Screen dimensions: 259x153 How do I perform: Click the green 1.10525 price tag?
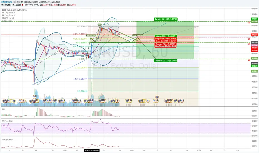point(254,66)
